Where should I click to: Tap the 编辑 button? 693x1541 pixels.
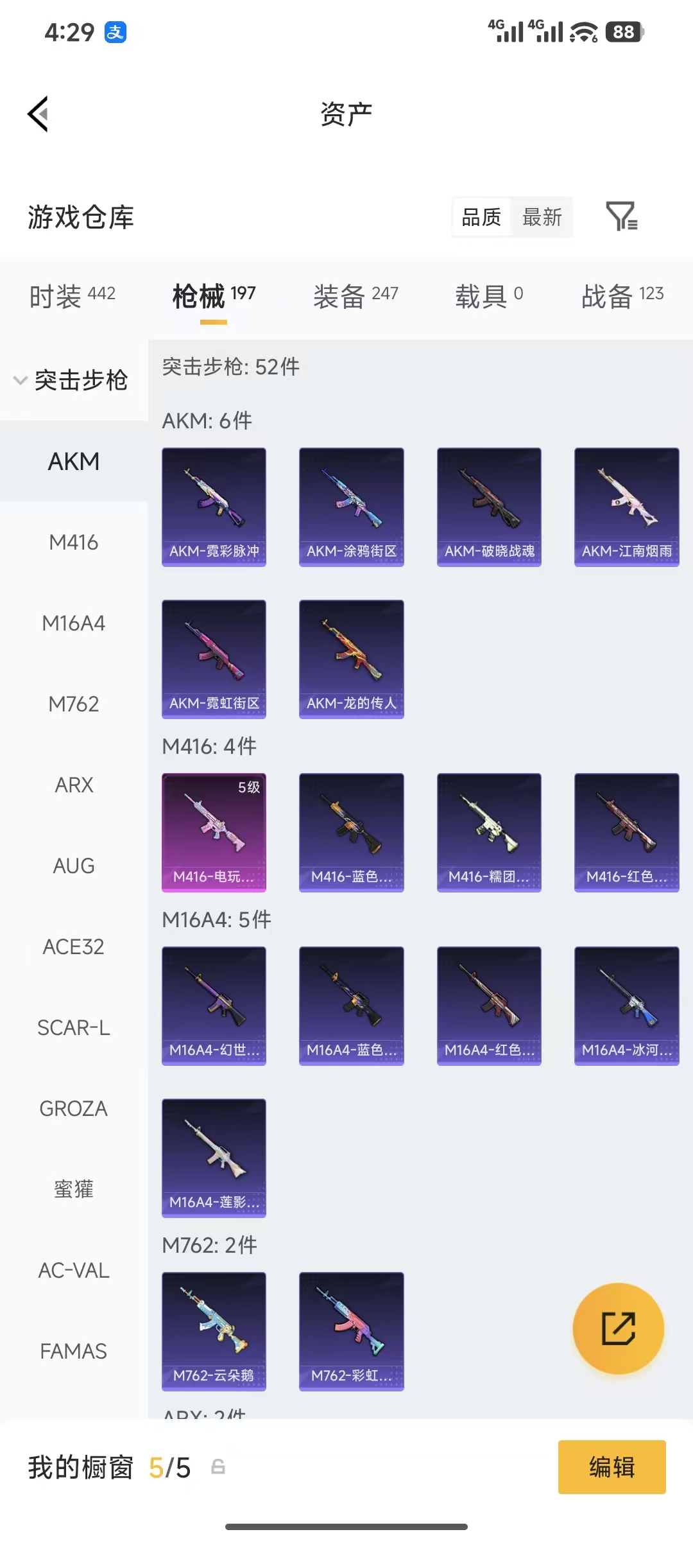(x=612, y=1467)
